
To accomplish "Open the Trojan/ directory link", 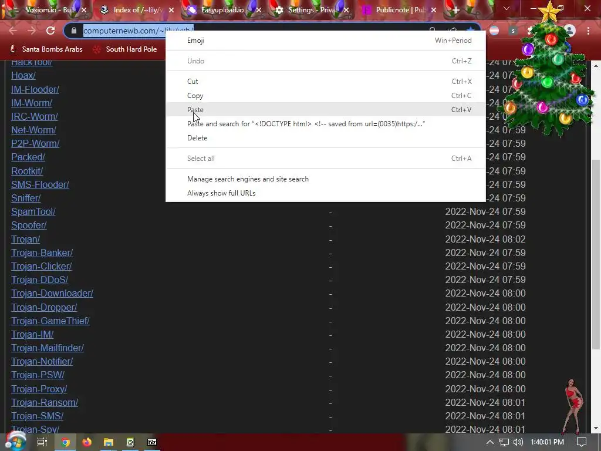I will pyautogui.click(x=25, y=240).
